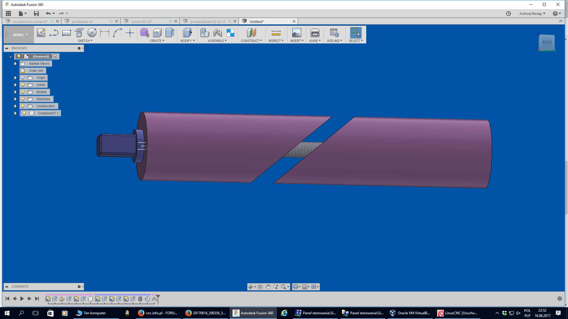568x319 pixels.
Task: Activate the (Unsaved) root component radio
Action: (55, 56)
